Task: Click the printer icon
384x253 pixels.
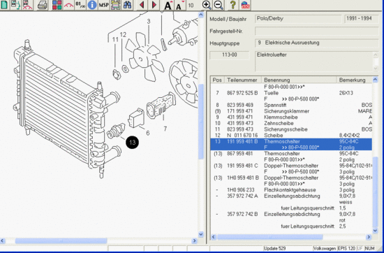Action: point(42,5)
